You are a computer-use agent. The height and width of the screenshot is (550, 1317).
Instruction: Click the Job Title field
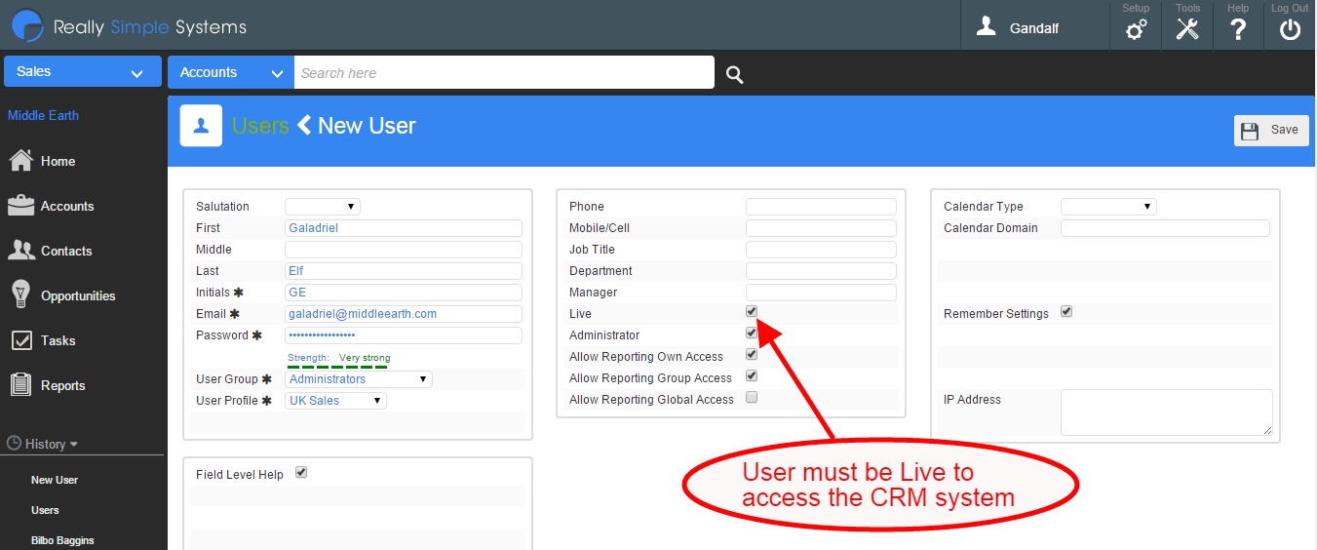[821, 250]
